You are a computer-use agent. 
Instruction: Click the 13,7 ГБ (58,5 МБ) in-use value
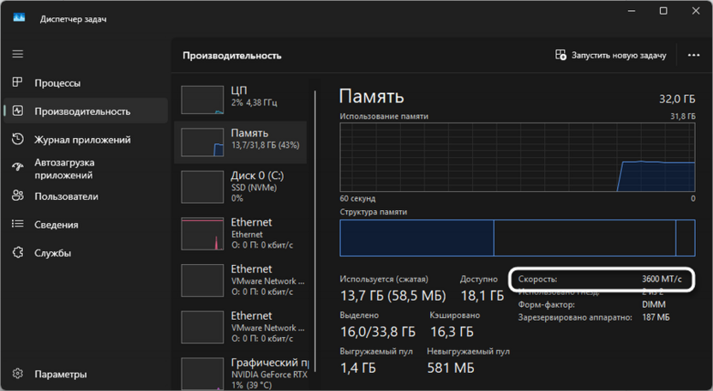tap(392, 296)
